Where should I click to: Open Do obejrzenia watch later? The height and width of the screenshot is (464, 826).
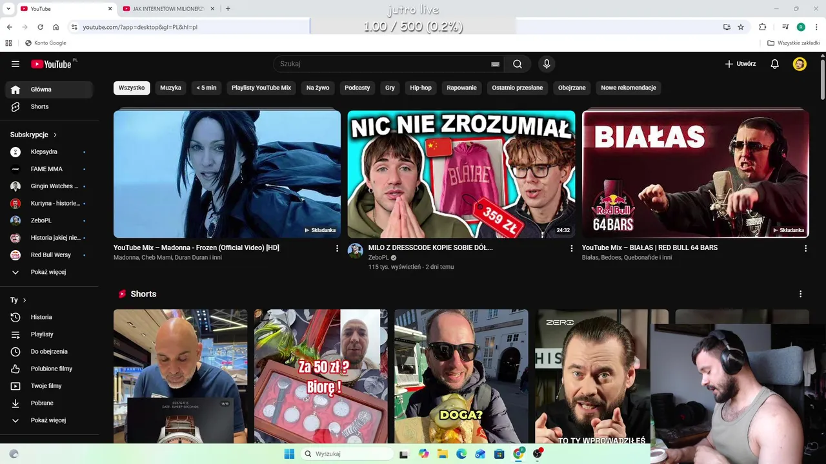tap(50, 351)
